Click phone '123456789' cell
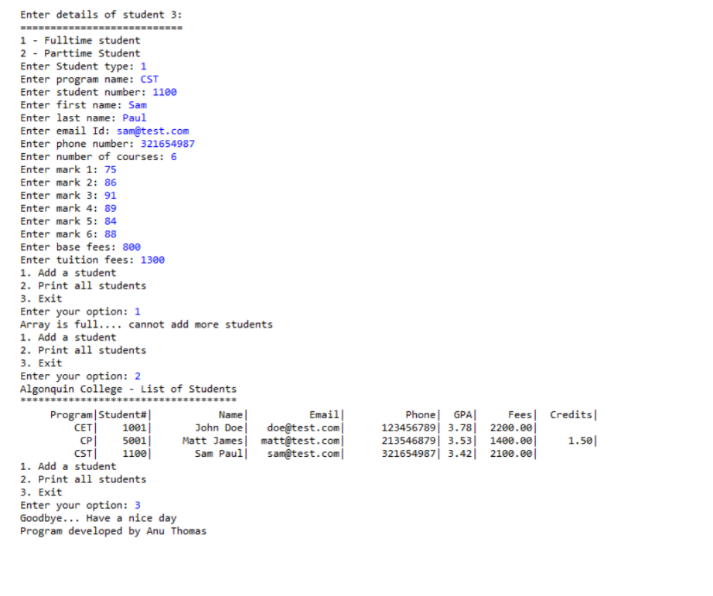The image size is (713, 596). pos(408,427)
